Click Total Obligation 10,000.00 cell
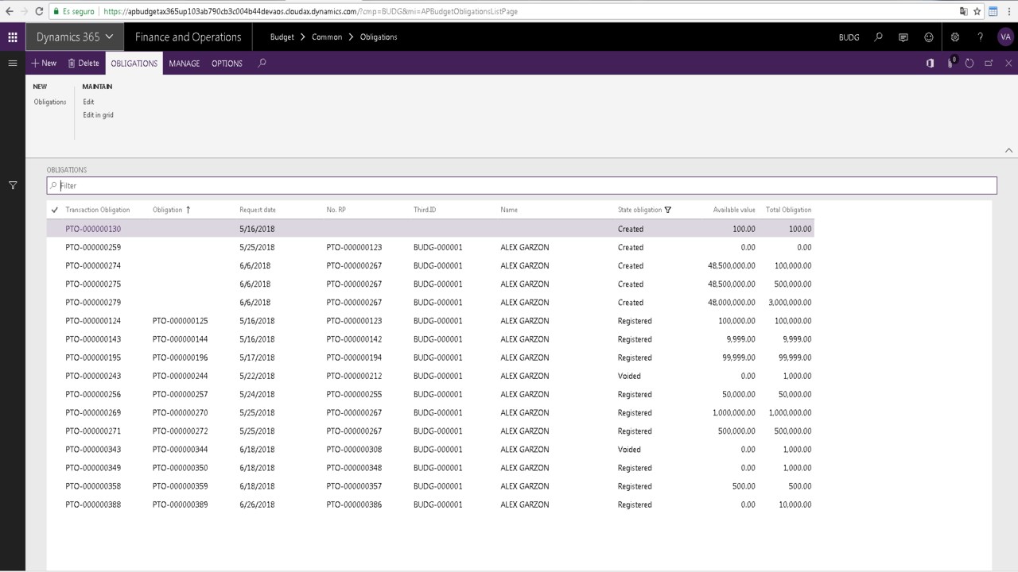Image resolution: width=1018 pixels, height=572 pixels. 795,504
